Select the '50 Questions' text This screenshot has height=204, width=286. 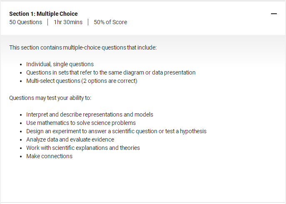click(x=25, y=22)
